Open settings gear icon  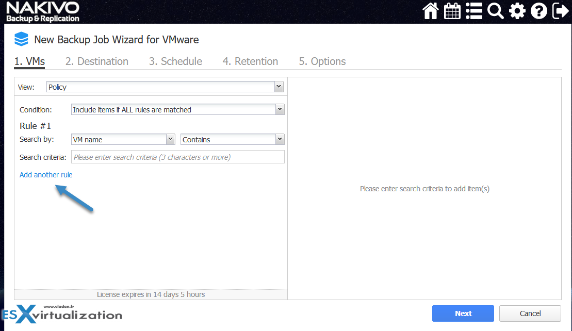(x=517, y=11)
